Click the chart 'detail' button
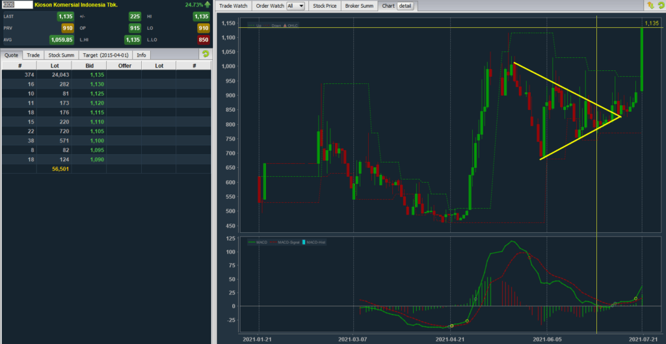 pyautogui.click(x=405, y=6)
